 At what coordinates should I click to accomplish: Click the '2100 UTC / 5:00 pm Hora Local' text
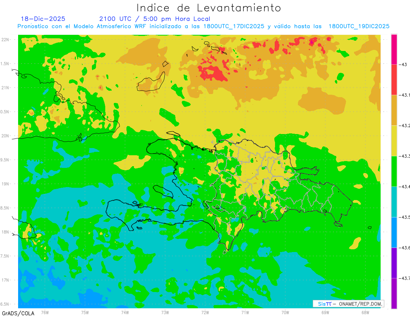tap(155, 19)
